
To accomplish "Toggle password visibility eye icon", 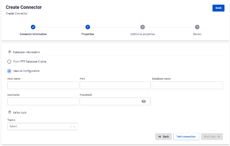I will pos(144,101).
